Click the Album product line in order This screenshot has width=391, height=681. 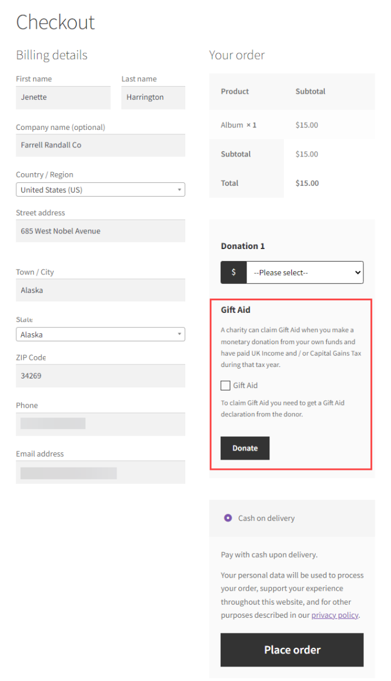(239, 125)
